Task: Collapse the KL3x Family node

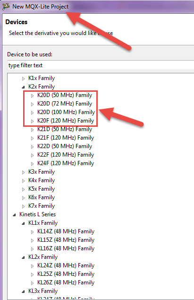Action: 23,291
